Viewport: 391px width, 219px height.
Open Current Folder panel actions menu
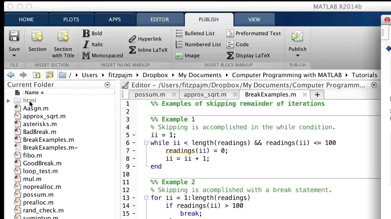[x=107, y=85]
